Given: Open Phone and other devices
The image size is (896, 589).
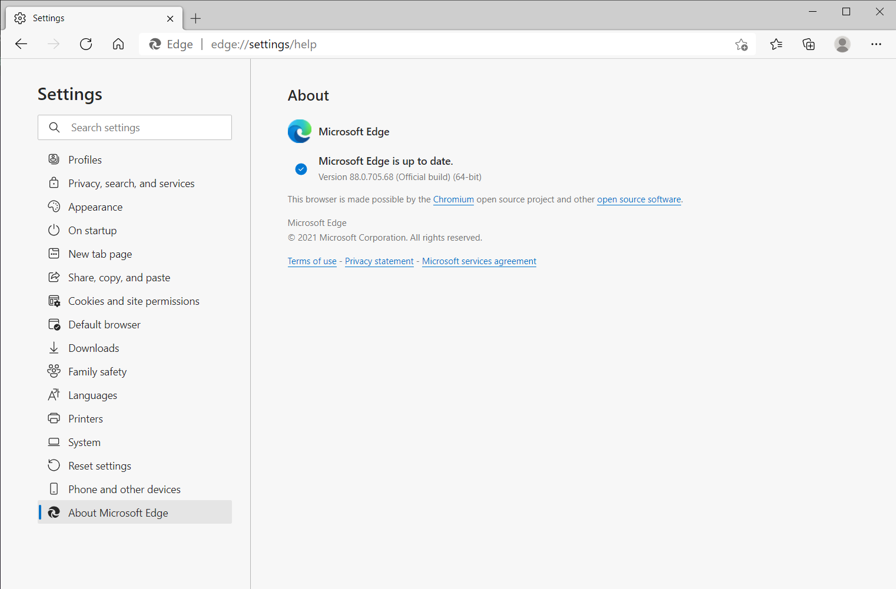Looking at the screenshot, I should [x=135, y=489].
